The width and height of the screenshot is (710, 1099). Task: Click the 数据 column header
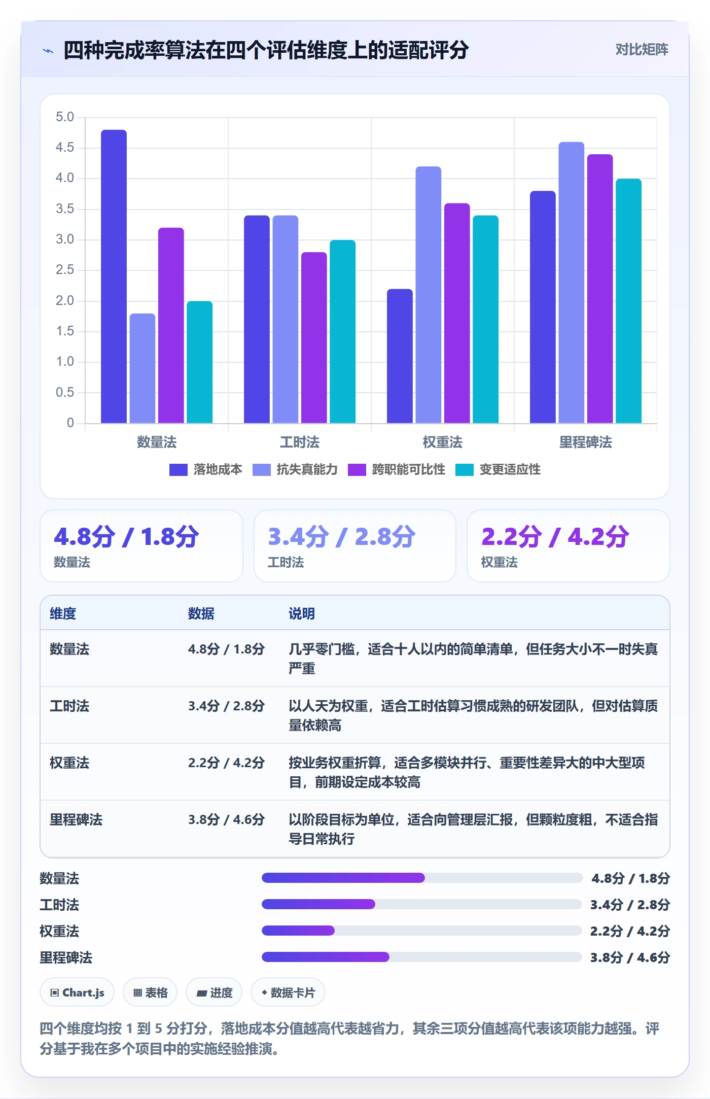(x=201, y=613)
